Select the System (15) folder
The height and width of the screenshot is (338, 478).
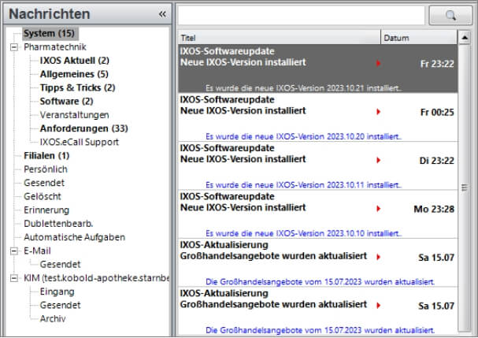click(50, 33)
